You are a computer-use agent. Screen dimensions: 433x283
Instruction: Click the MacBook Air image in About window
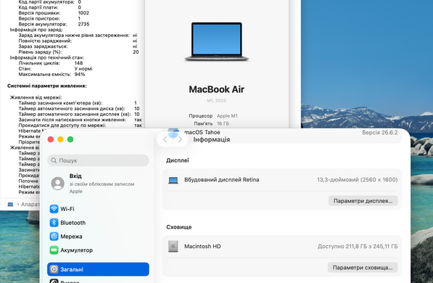[x=217, y=42]
